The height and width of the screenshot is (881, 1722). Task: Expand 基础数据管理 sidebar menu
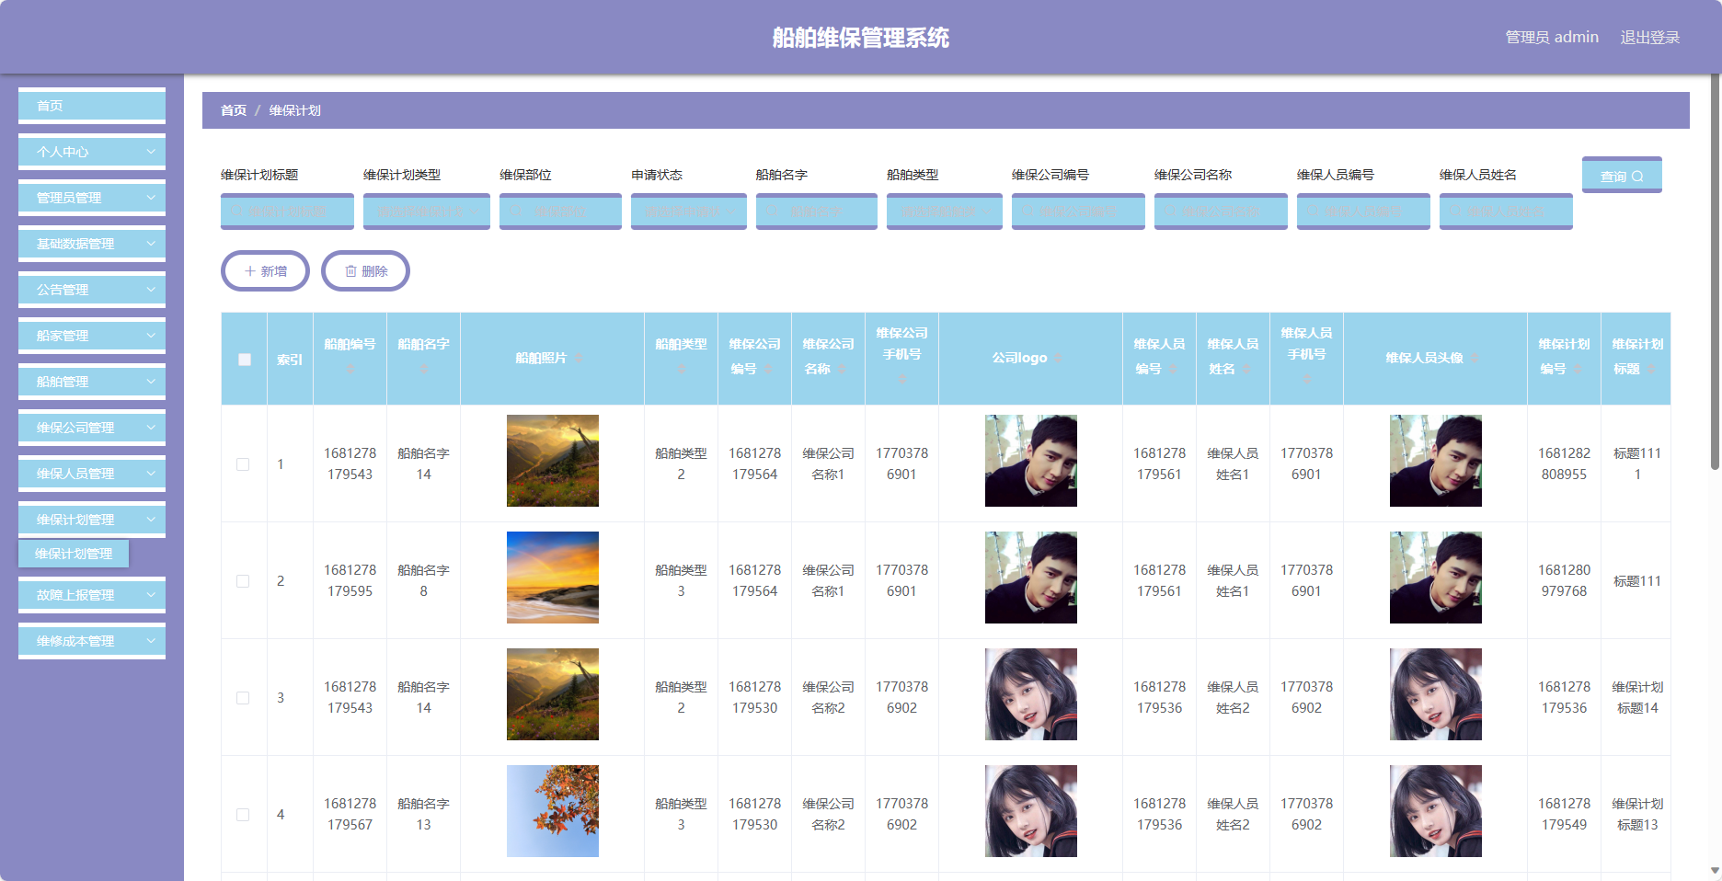tap(92, 244)
